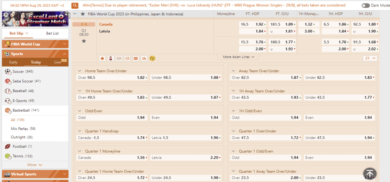This screenshot has height=182, width=390.
Task: Bet Over 98.5 at 1.82
Action: click(112, 78)
